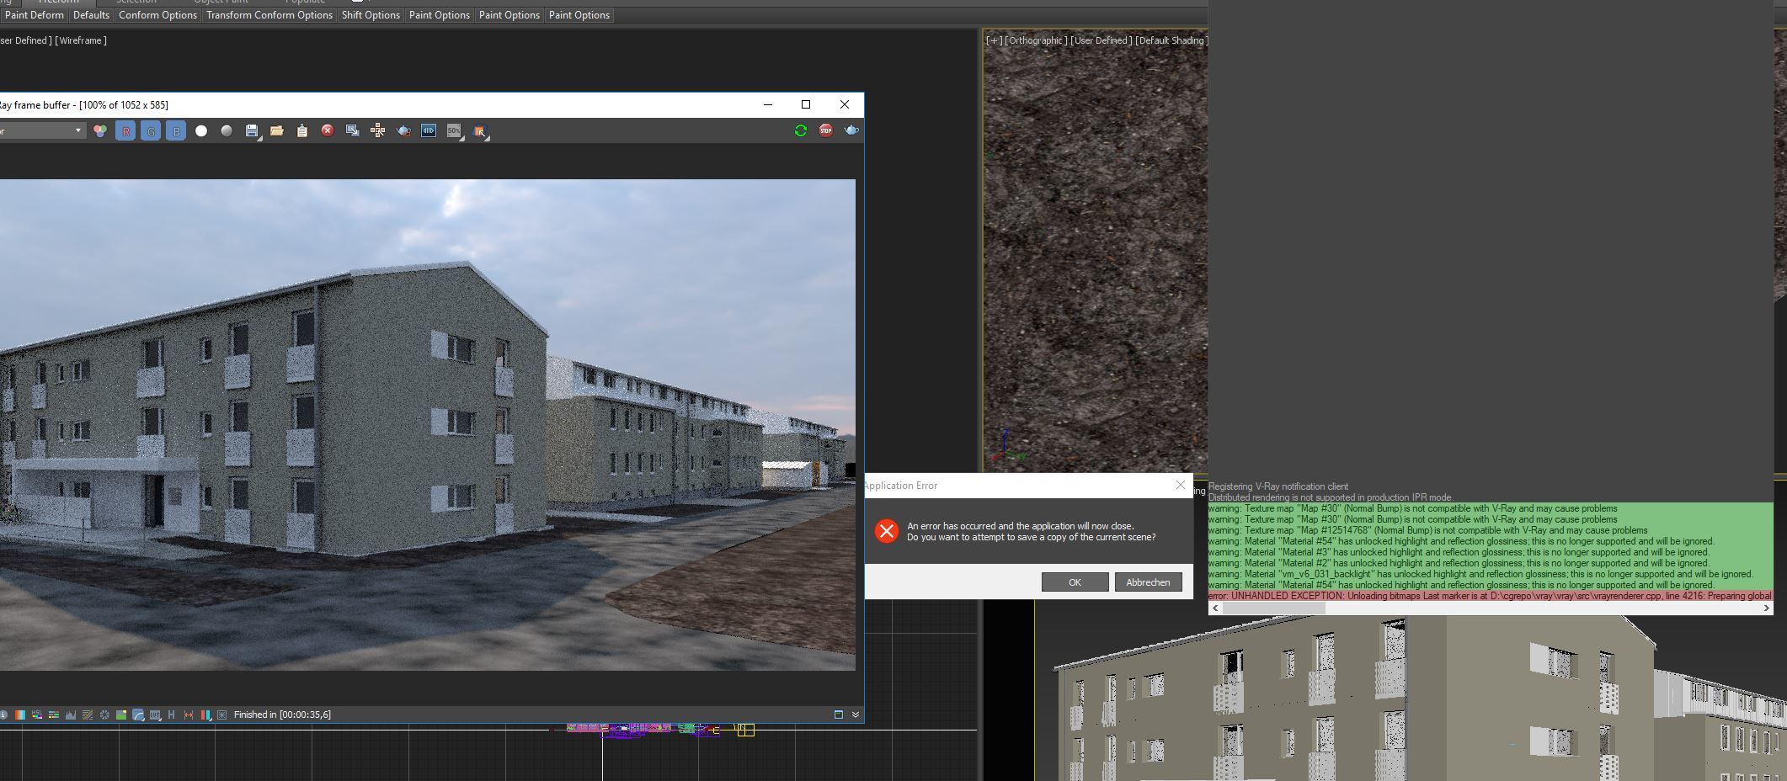Viewport: 1787px width, 781px height.
Task: Select the UNHANDLED EXCEPTION error line
Action: pyautogui.click(x=1491, y=596)
